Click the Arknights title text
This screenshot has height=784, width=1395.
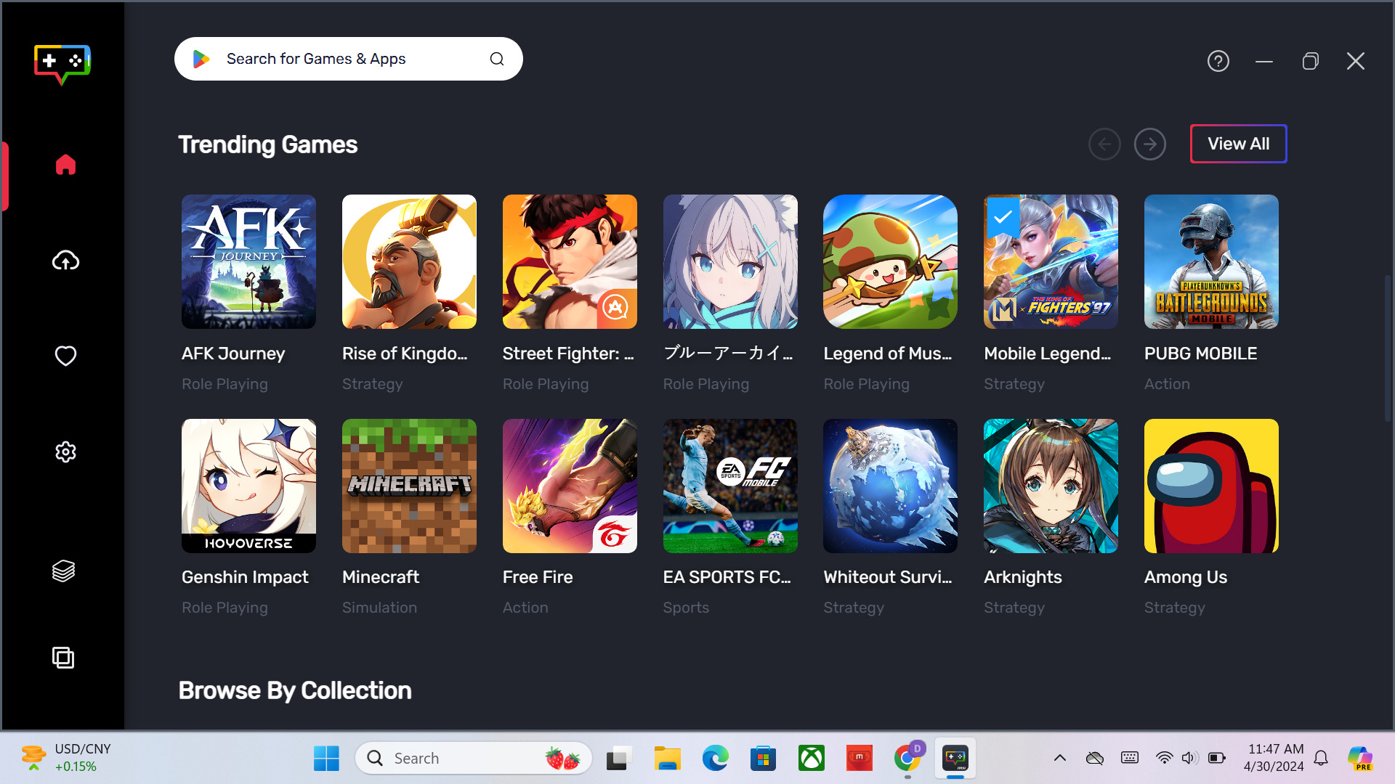pos(1023,577)
